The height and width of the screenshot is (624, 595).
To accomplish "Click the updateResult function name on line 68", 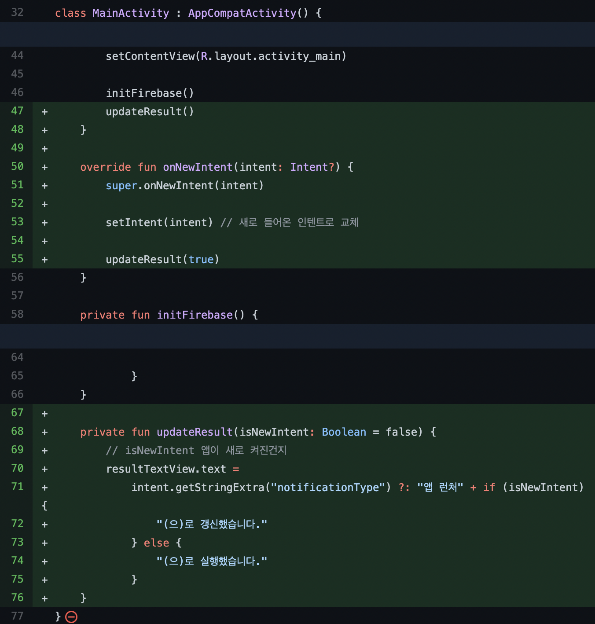I will (195, 432).
